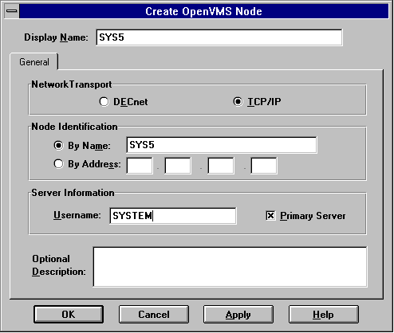Screen dimensions: 394x333
Task: Click the Create OpenVMS Node title bar
Action: point(204,11)
